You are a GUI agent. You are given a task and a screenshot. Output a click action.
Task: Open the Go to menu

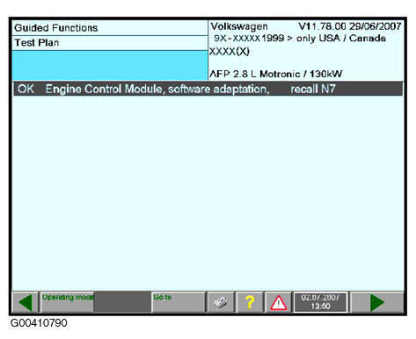179,302
